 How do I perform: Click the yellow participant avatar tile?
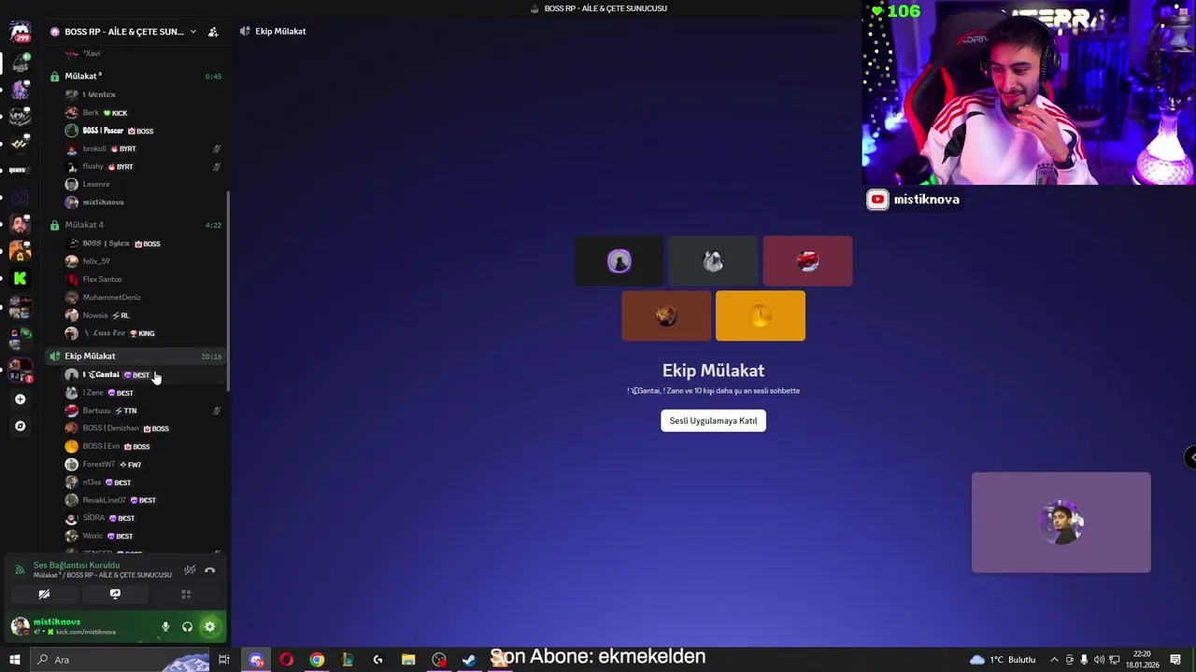[x=761, y=316]
